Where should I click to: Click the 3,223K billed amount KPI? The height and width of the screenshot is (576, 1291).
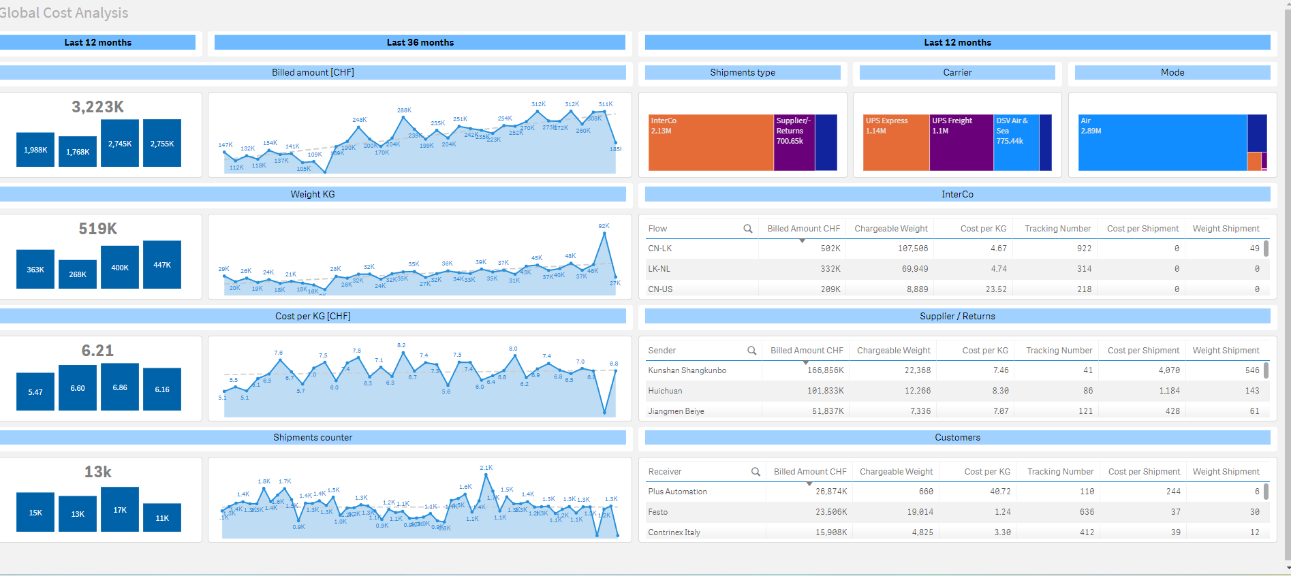pyautogui.click(x=98, y=107)
